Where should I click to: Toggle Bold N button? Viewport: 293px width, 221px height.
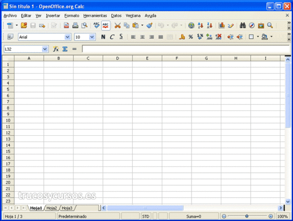103,37
